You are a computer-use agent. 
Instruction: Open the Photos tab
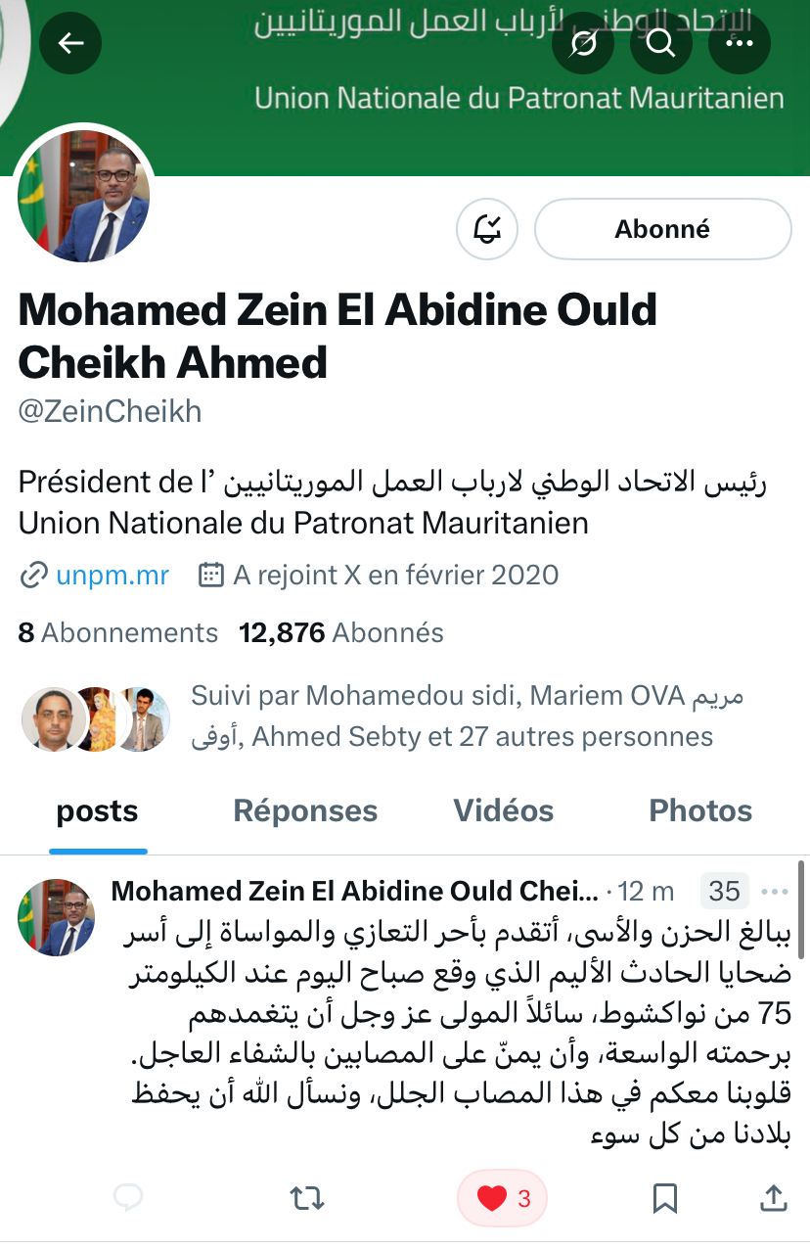[700, 810]
